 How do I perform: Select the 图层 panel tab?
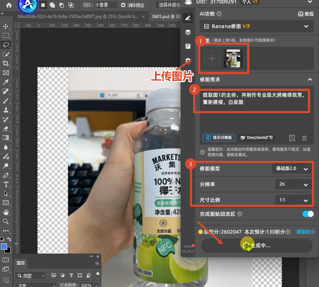coord(21,263)
